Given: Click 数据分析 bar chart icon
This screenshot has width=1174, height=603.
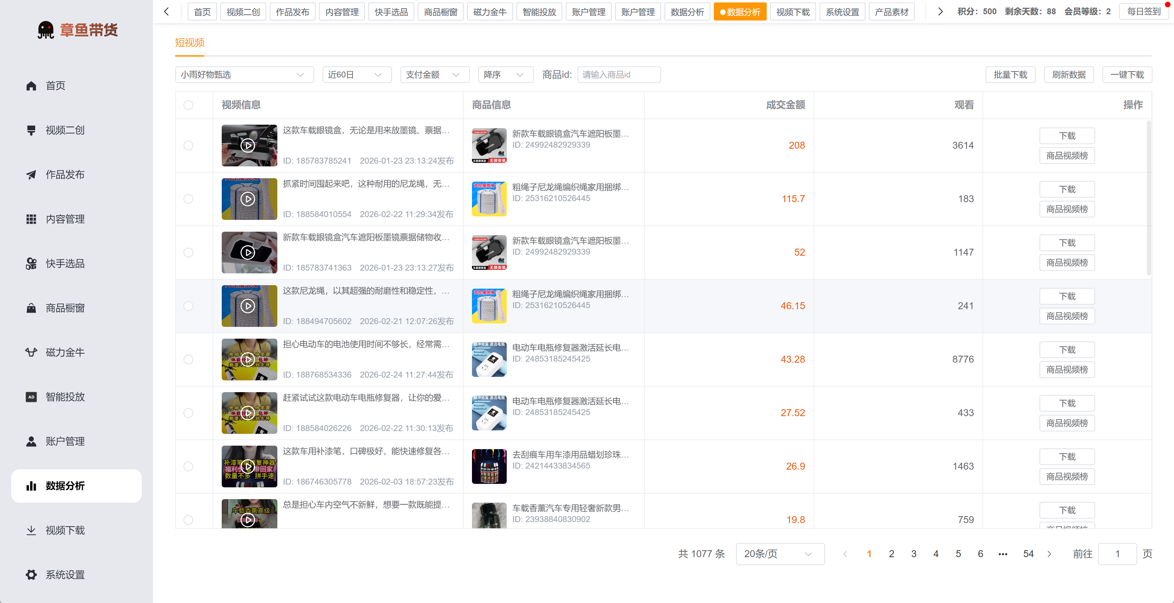Looking at the screenshot, I should 31,486.
